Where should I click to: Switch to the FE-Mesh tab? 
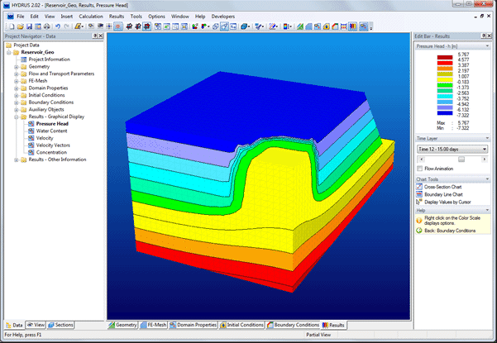pos(153,325)
